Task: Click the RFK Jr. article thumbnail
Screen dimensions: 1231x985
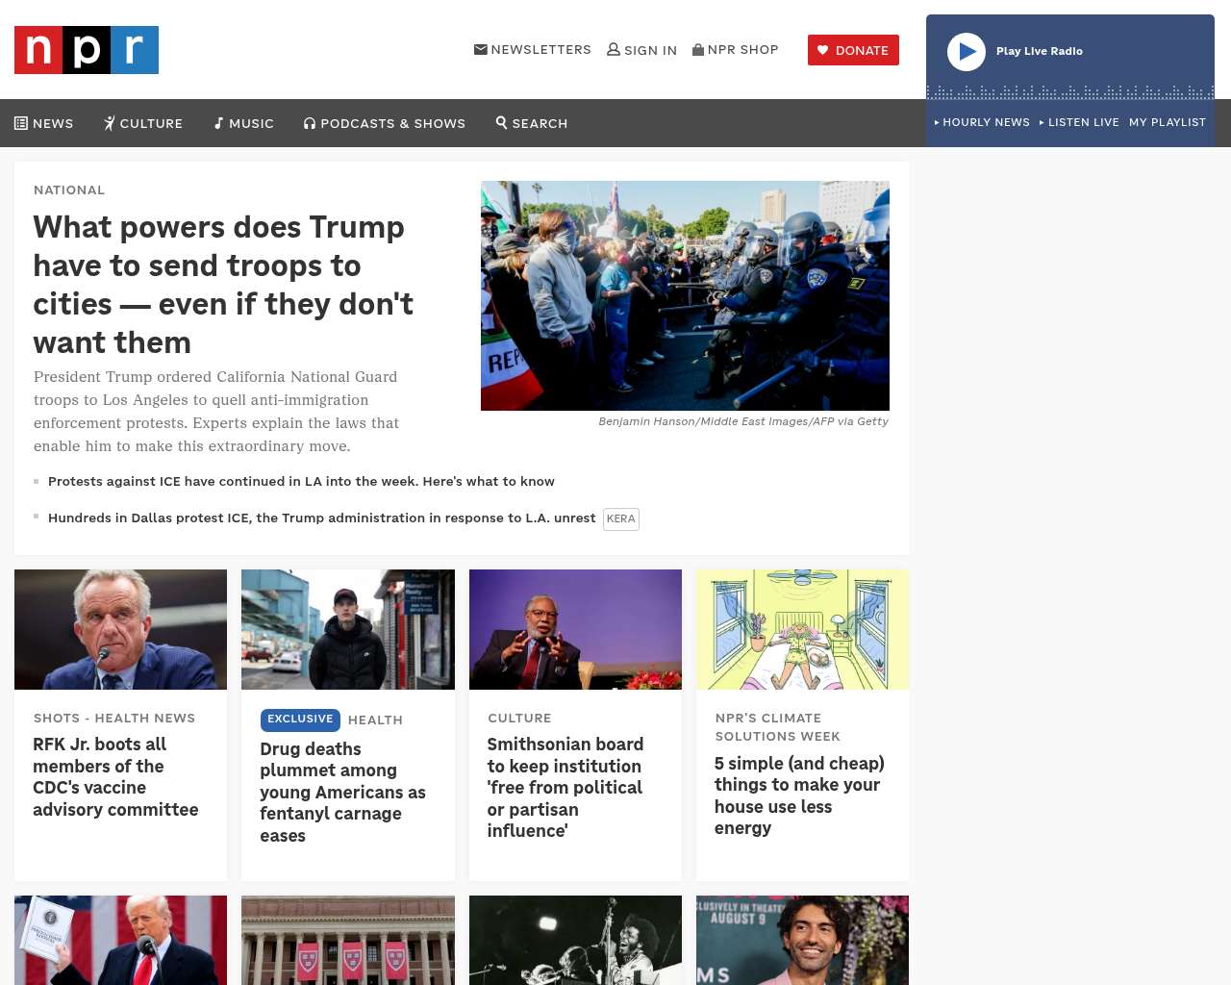Action: (x=121, y=629)
